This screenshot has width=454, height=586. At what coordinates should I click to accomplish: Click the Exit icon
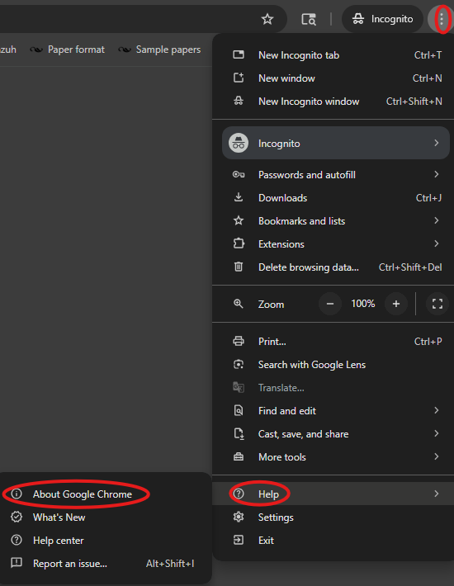coord(239,540)
